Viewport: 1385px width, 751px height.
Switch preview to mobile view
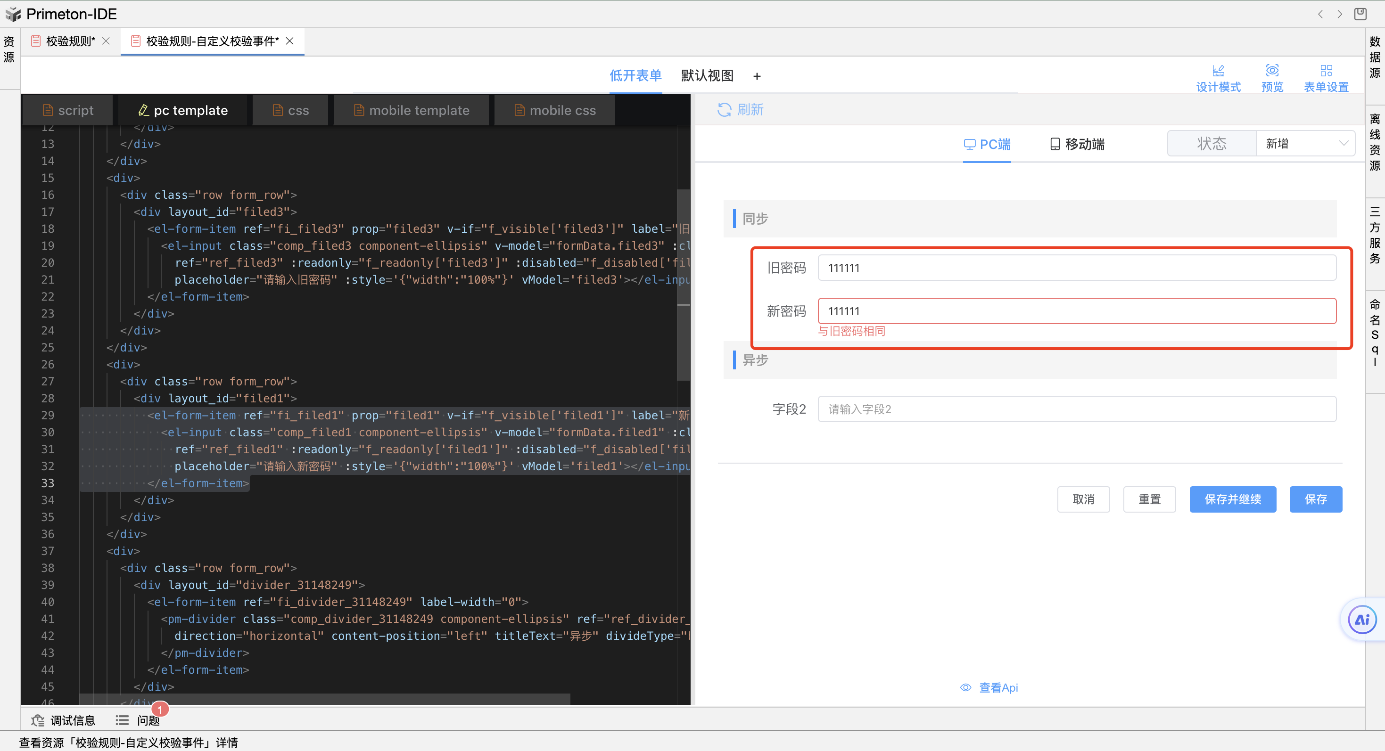point(1077,144)
